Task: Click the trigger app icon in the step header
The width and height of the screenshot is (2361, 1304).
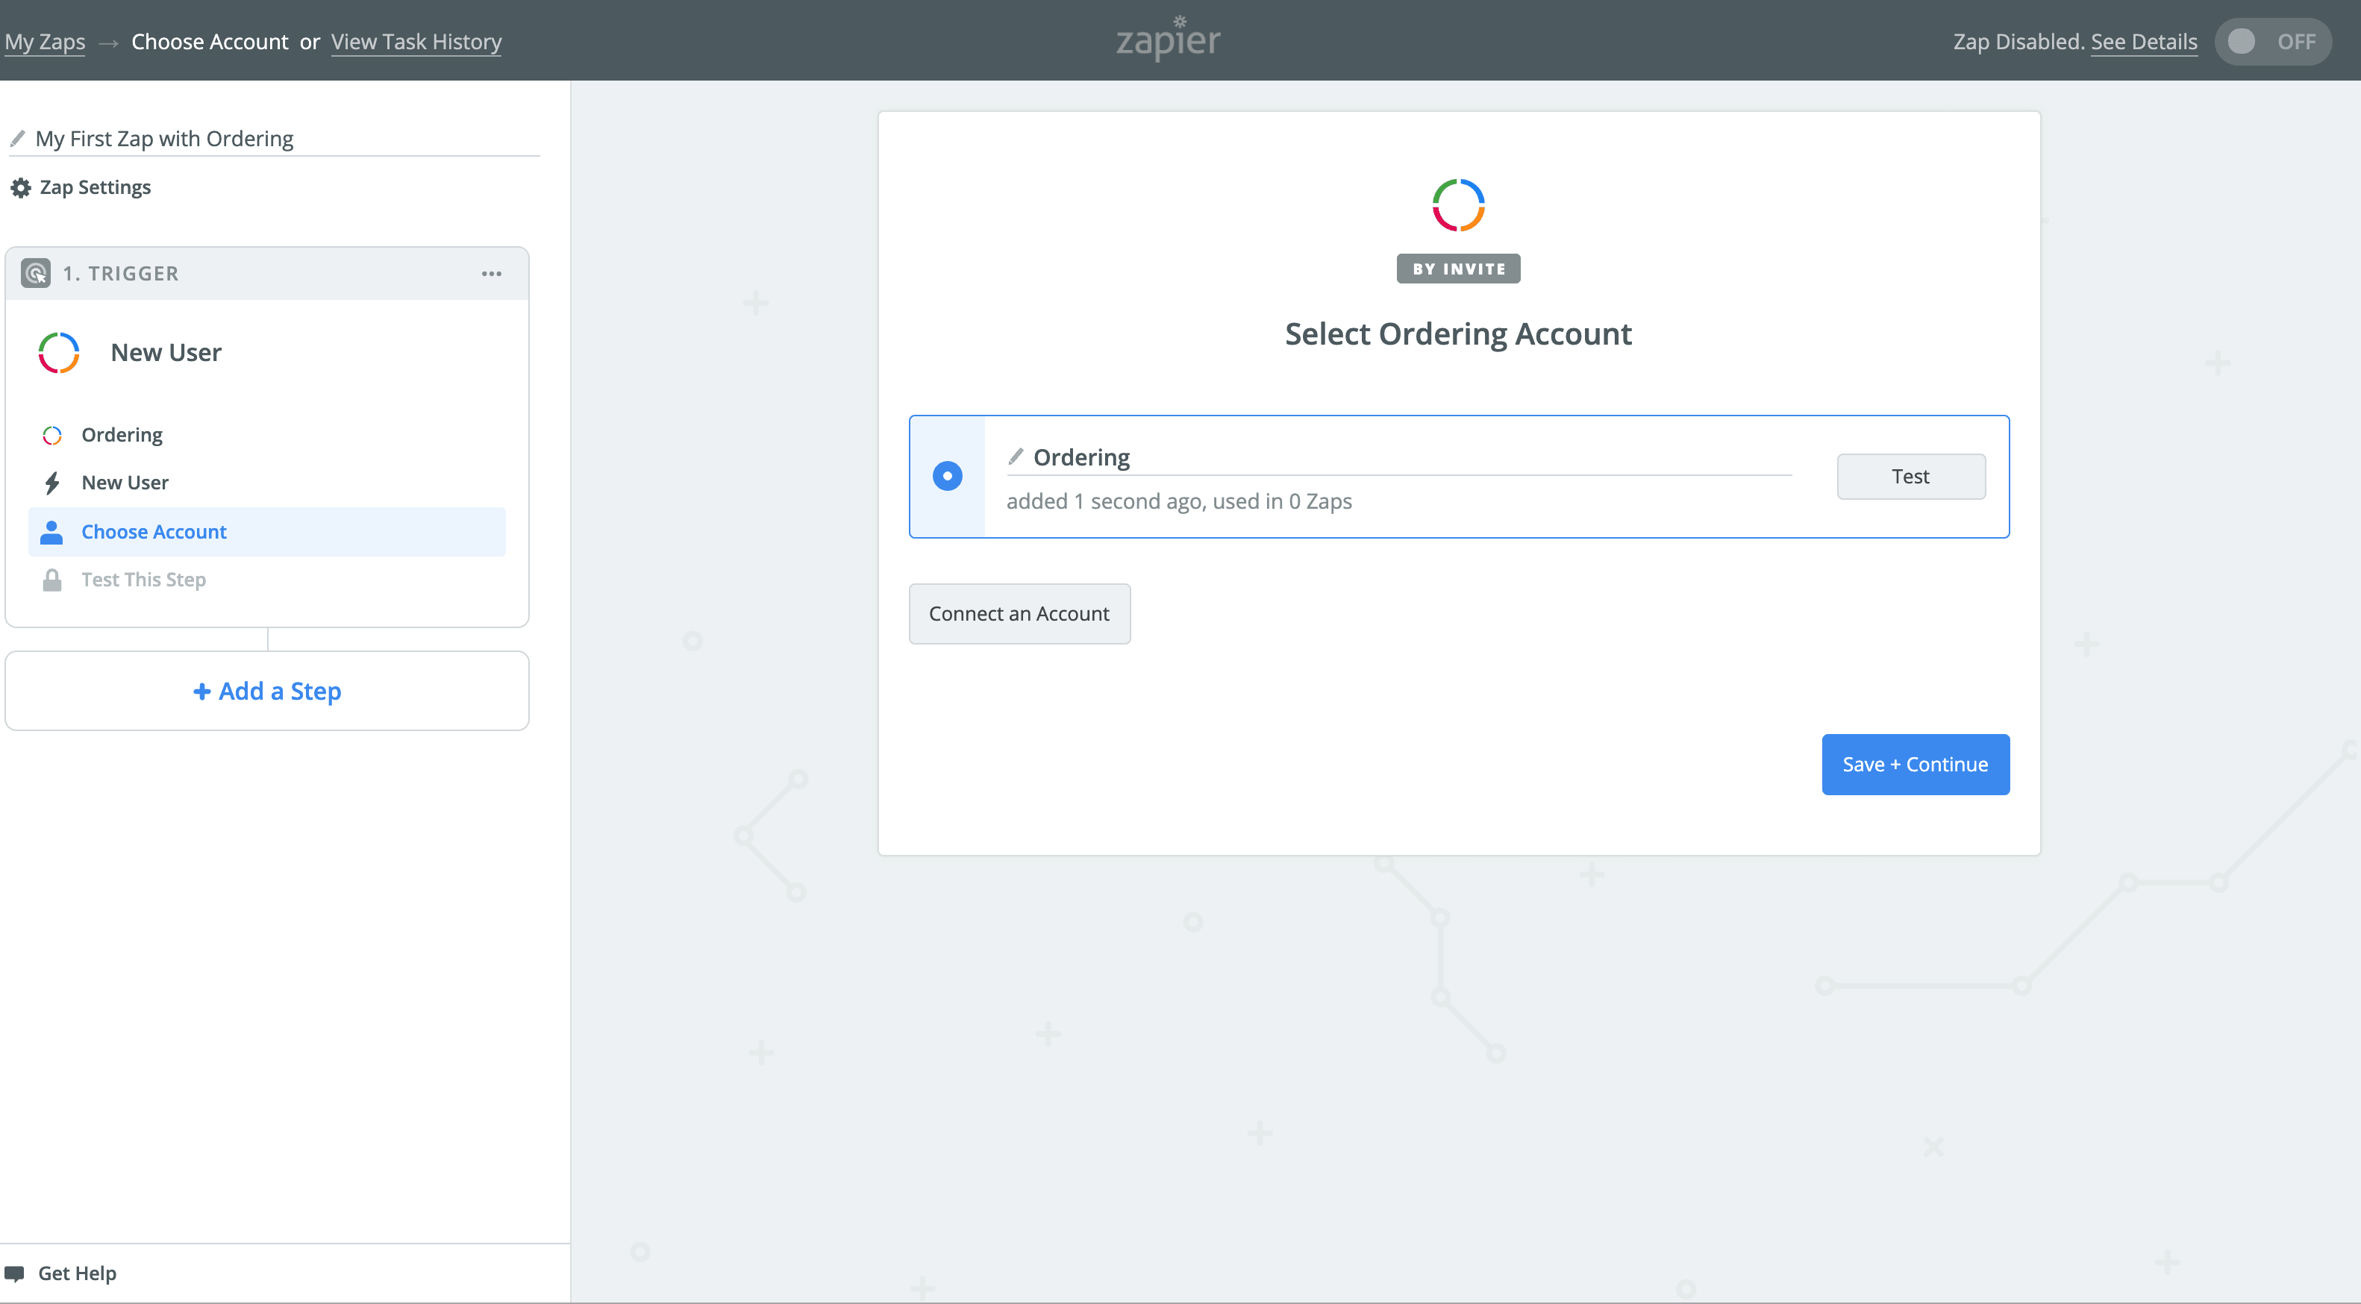Action: (36, 273)
